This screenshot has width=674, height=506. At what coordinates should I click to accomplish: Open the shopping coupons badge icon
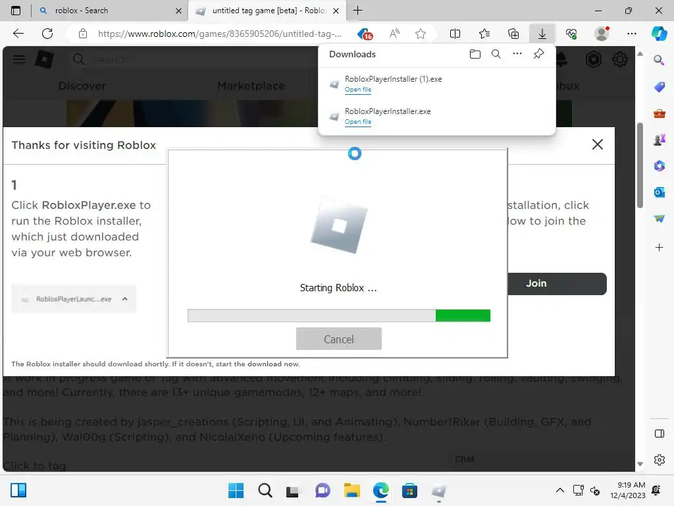tap(365, 34)
